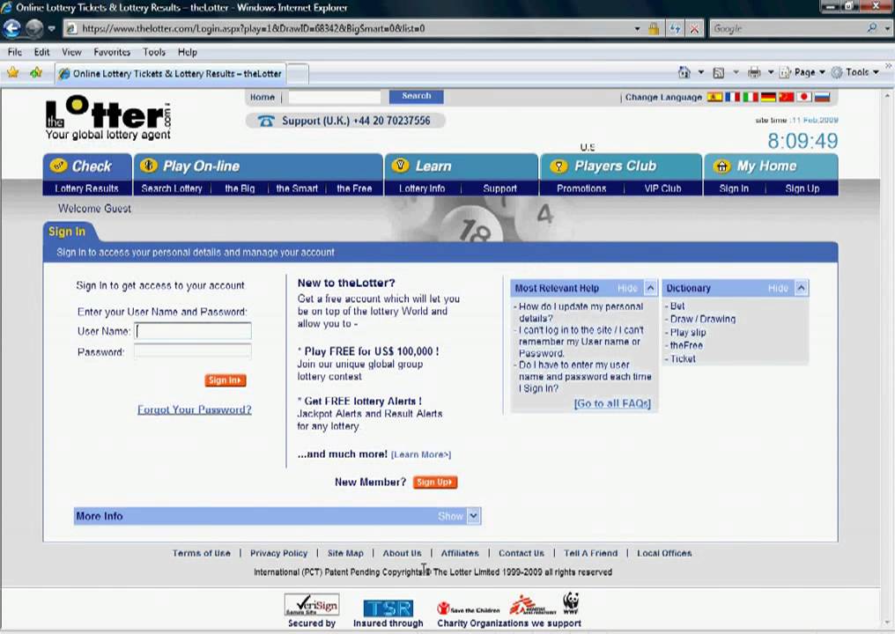
Task: Select the Japanese flag language
Action: pyautogui.click(x=803, y=97)
